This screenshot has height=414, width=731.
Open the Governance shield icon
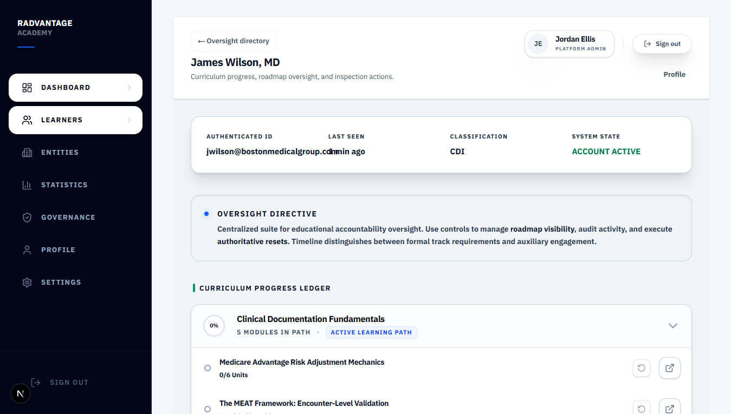pos(27,218)
